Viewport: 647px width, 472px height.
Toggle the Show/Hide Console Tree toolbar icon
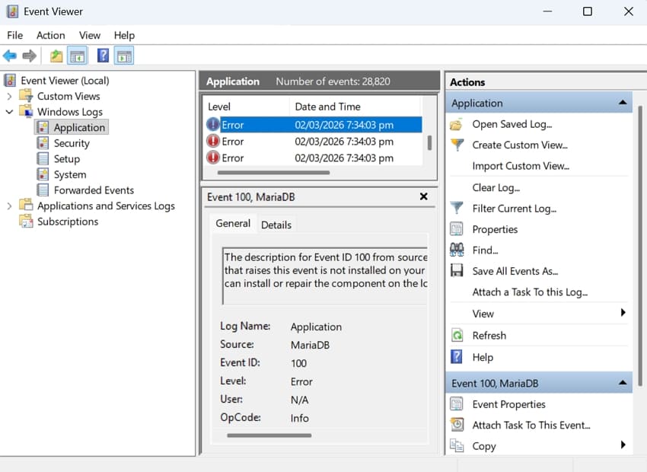[x=77, y=56]
